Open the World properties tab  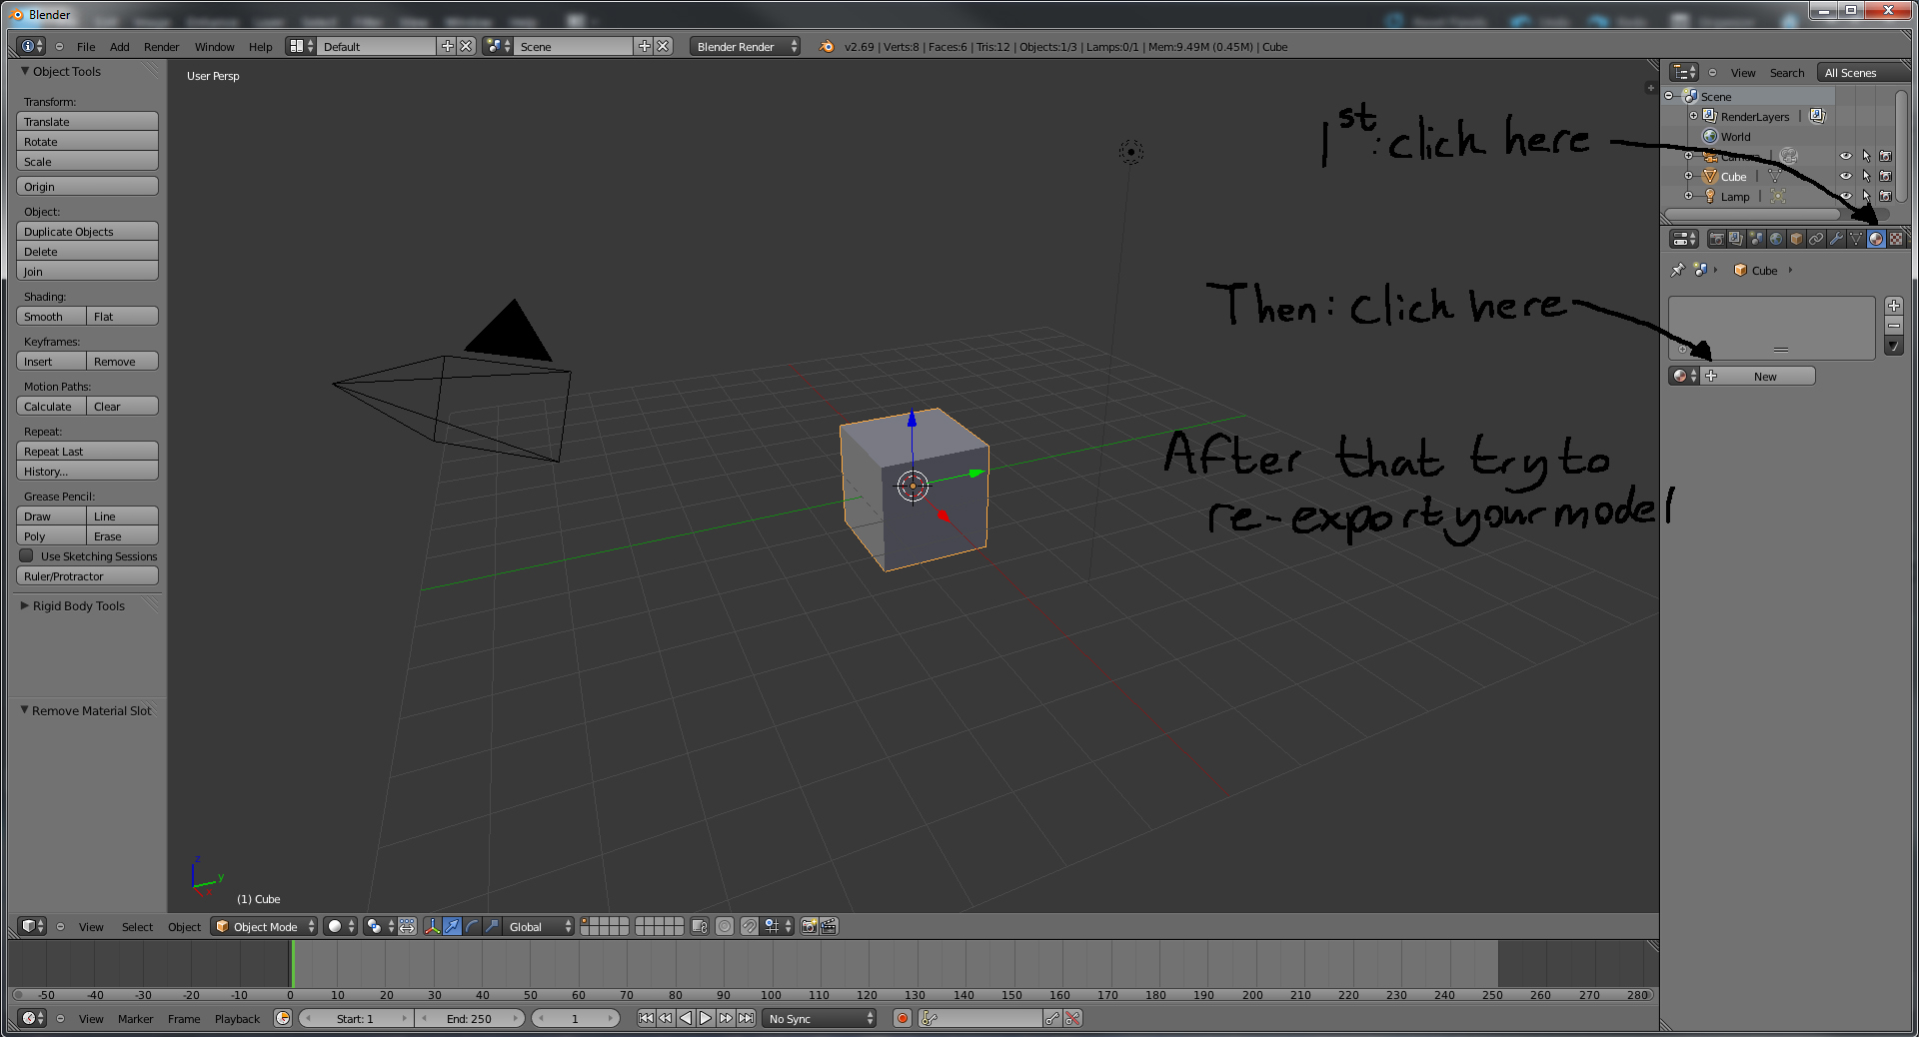tap(1776, 239)
